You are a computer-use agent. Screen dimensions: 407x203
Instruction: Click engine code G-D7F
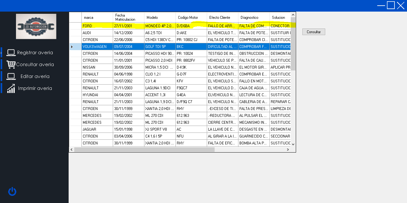pos(191,74)
